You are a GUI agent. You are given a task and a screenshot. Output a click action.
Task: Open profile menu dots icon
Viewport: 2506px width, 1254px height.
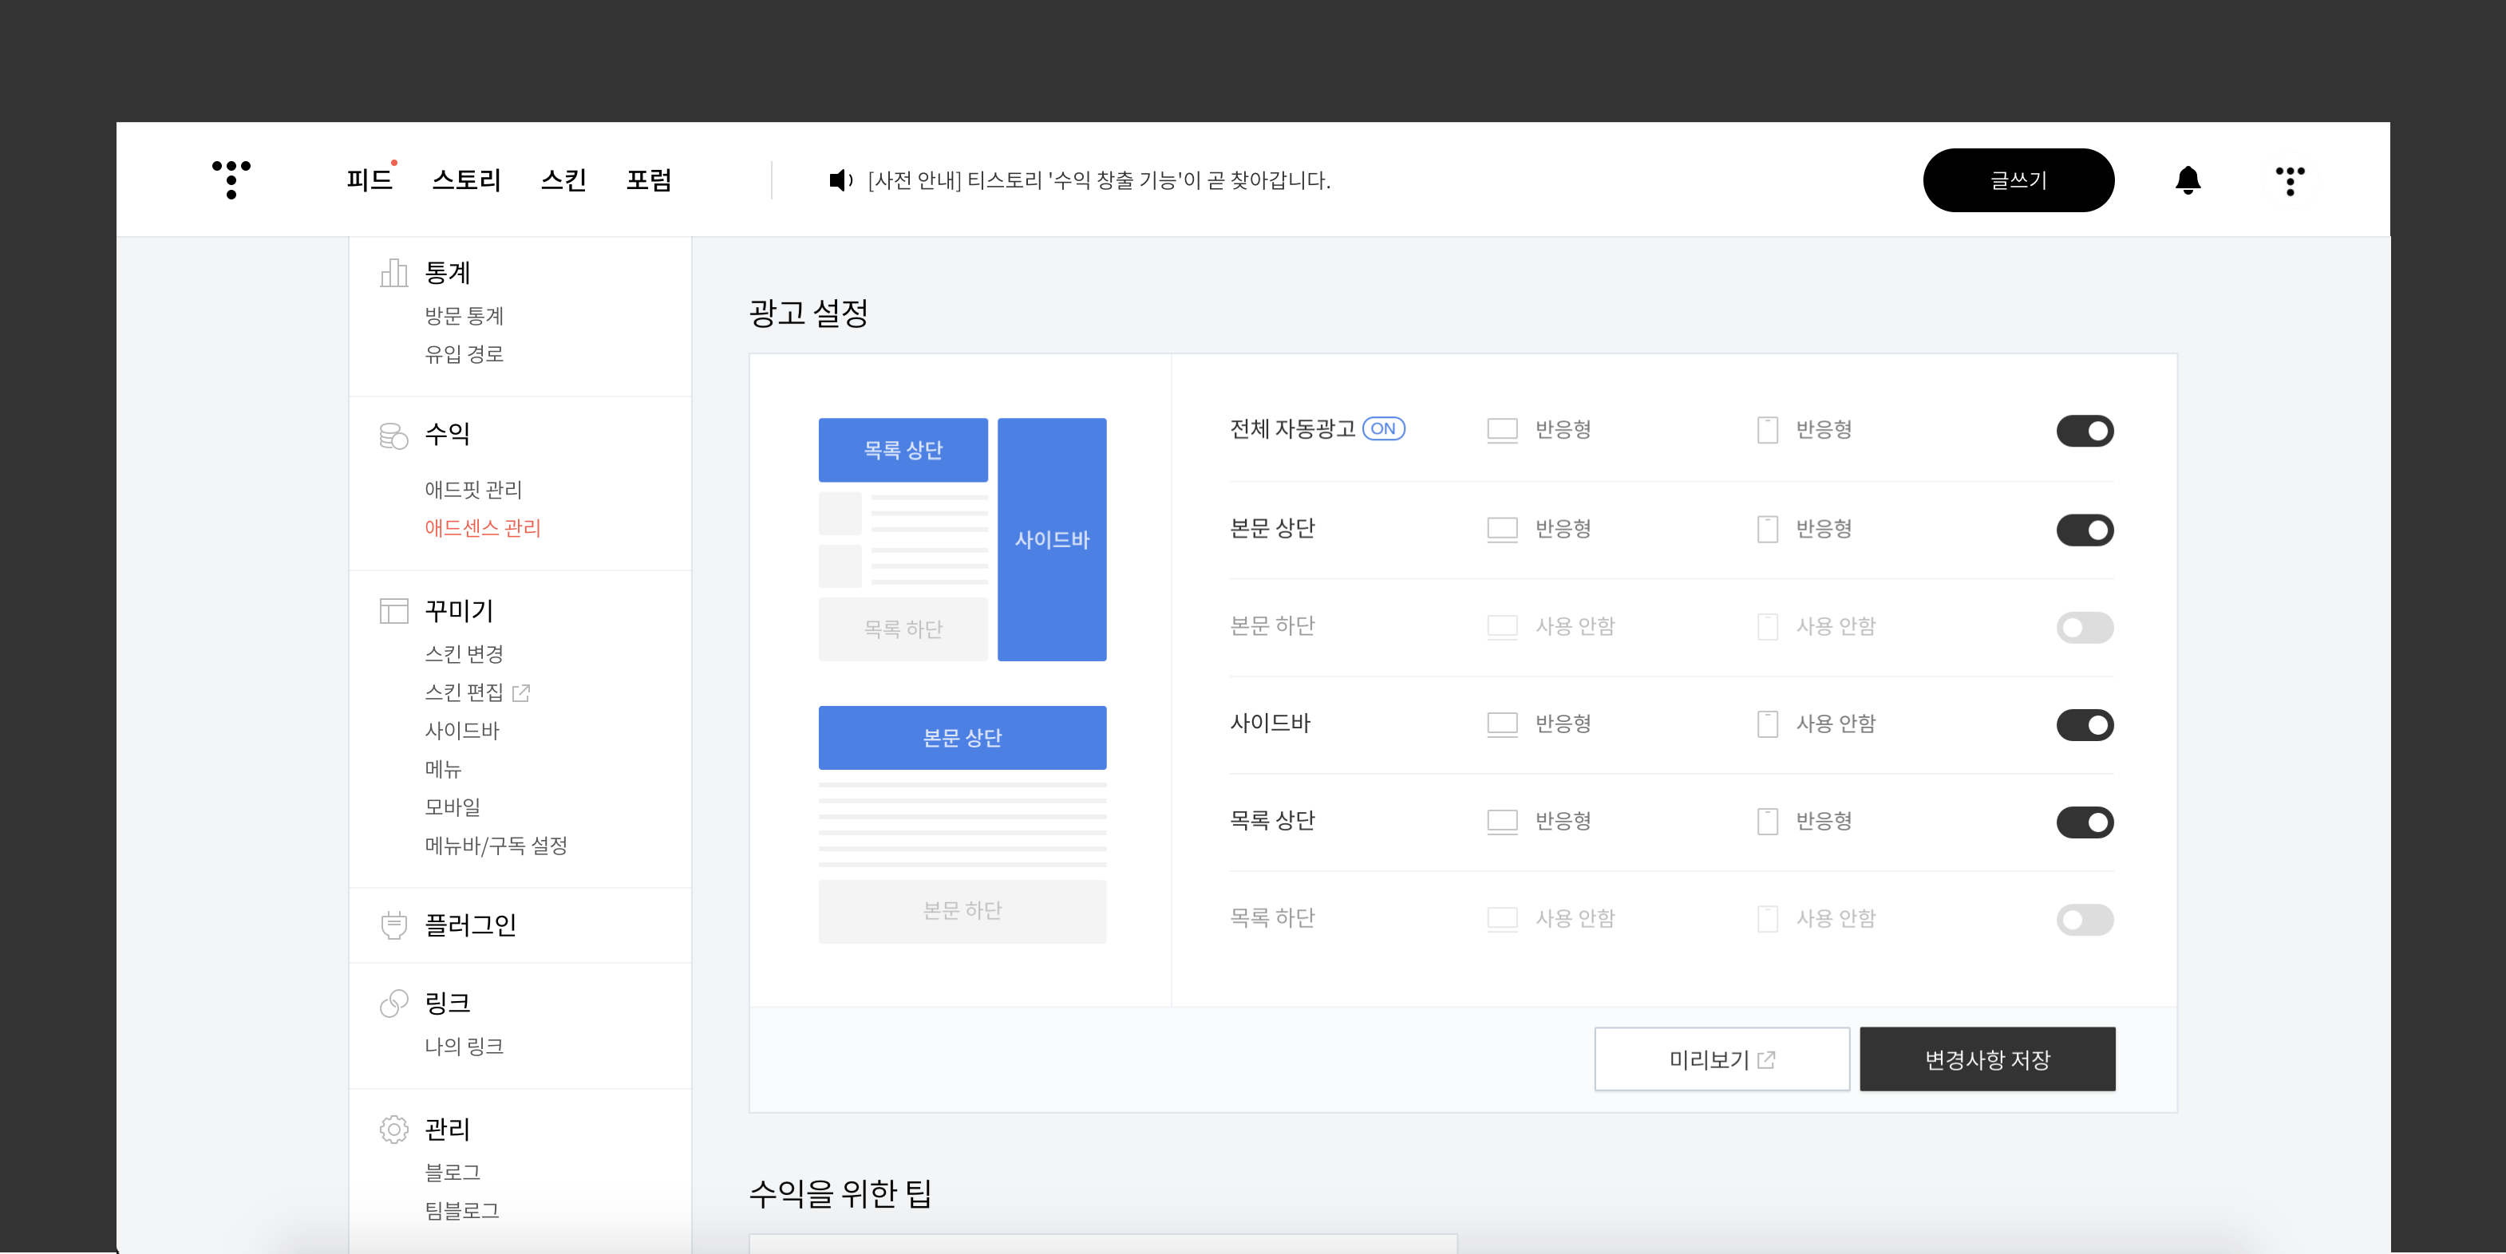click(2289, 179)
